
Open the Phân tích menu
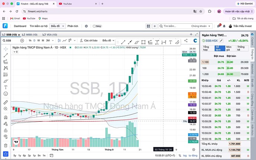(x=73, y=26)
